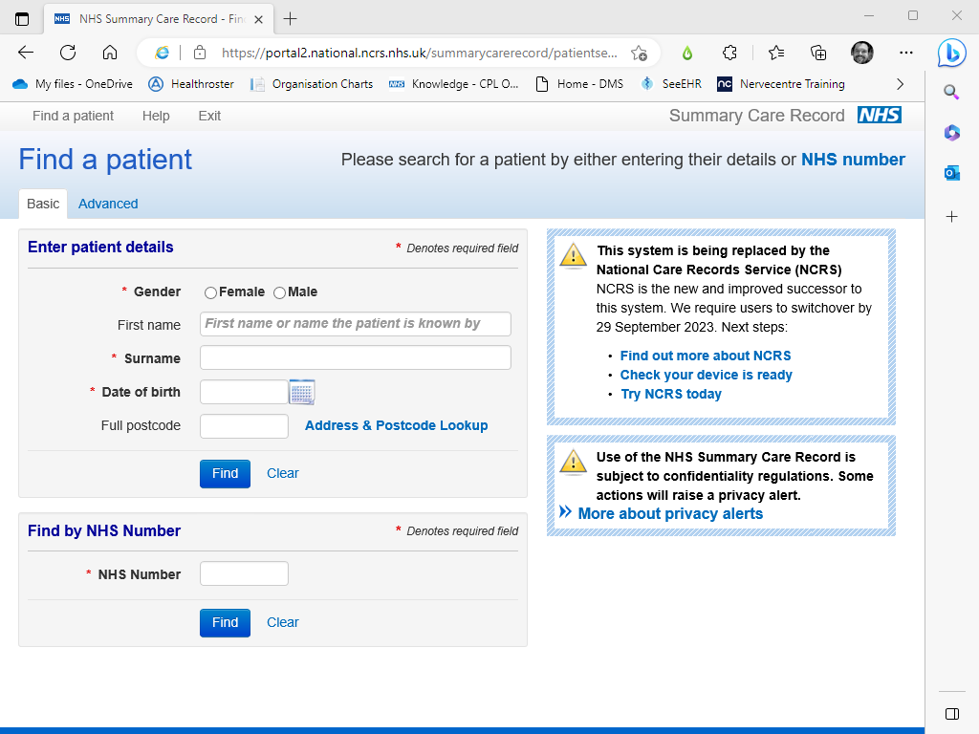Open the tab actions menu icon
The height and width of the screenshot is (734, 979).
click(22, 19)
